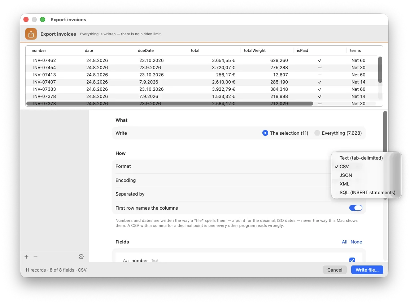Click dueDate 7.9.2026 for INV-07407
The width and height of the screenshot is (410, 304).
coord(149,82)
